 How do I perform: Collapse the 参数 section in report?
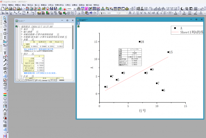click(22, 39)
